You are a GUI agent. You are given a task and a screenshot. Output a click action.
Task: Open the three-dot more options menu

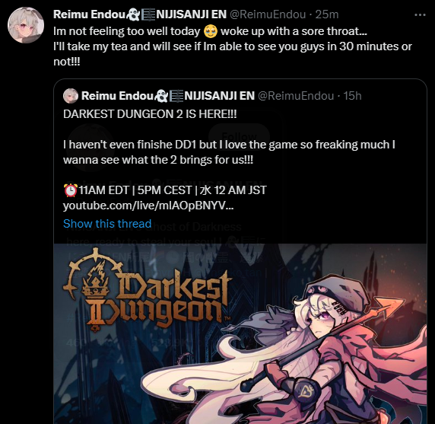(x=420, y=14)
